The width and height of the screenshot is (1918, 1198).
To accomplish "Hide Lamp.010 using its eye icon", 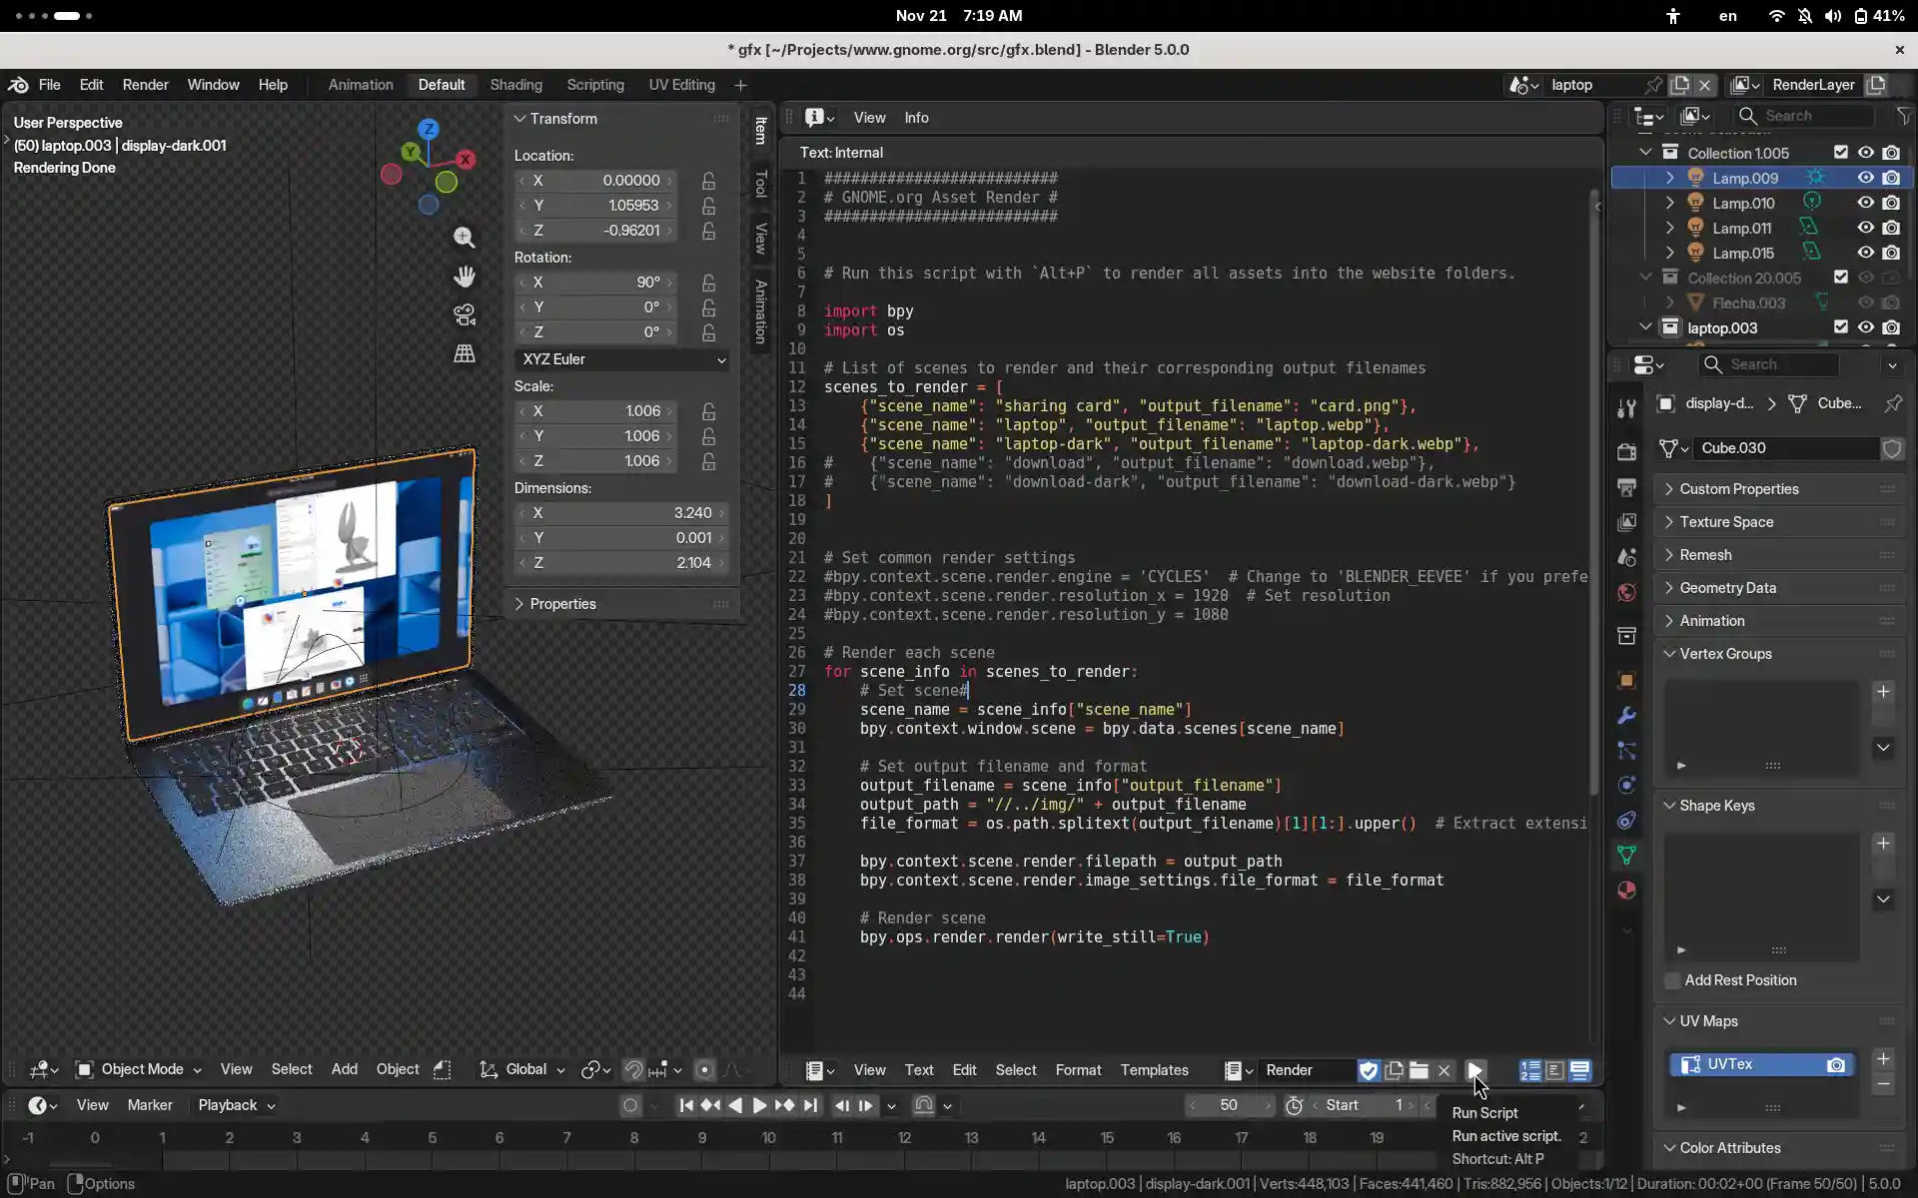I will (x=1865, y=203).
